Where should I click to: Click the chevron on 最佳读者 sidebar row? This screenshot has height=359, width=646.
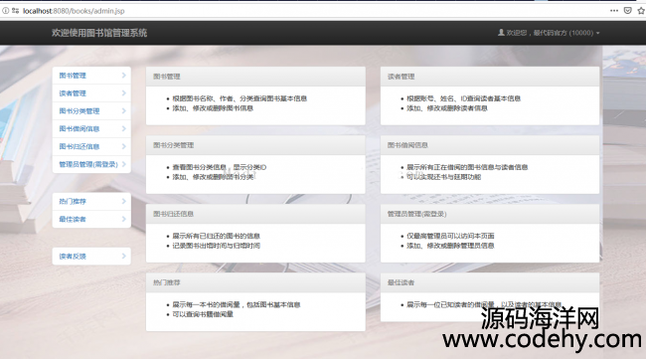(x=123, y=219)
